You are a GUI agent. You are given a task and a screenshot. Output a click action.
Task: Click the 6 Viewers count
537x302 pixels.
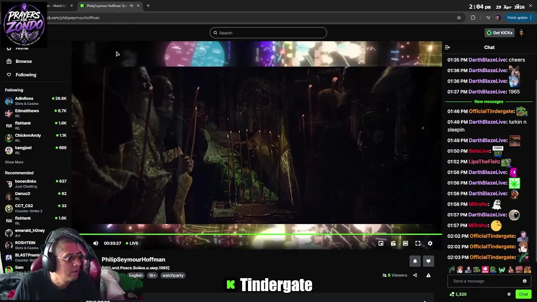[x=395, y=276]
